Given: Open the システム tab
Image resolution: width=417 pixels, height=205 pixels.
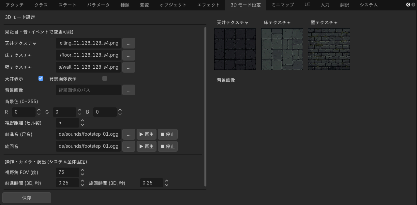Looking at the screenshot, I should point(369,5).
